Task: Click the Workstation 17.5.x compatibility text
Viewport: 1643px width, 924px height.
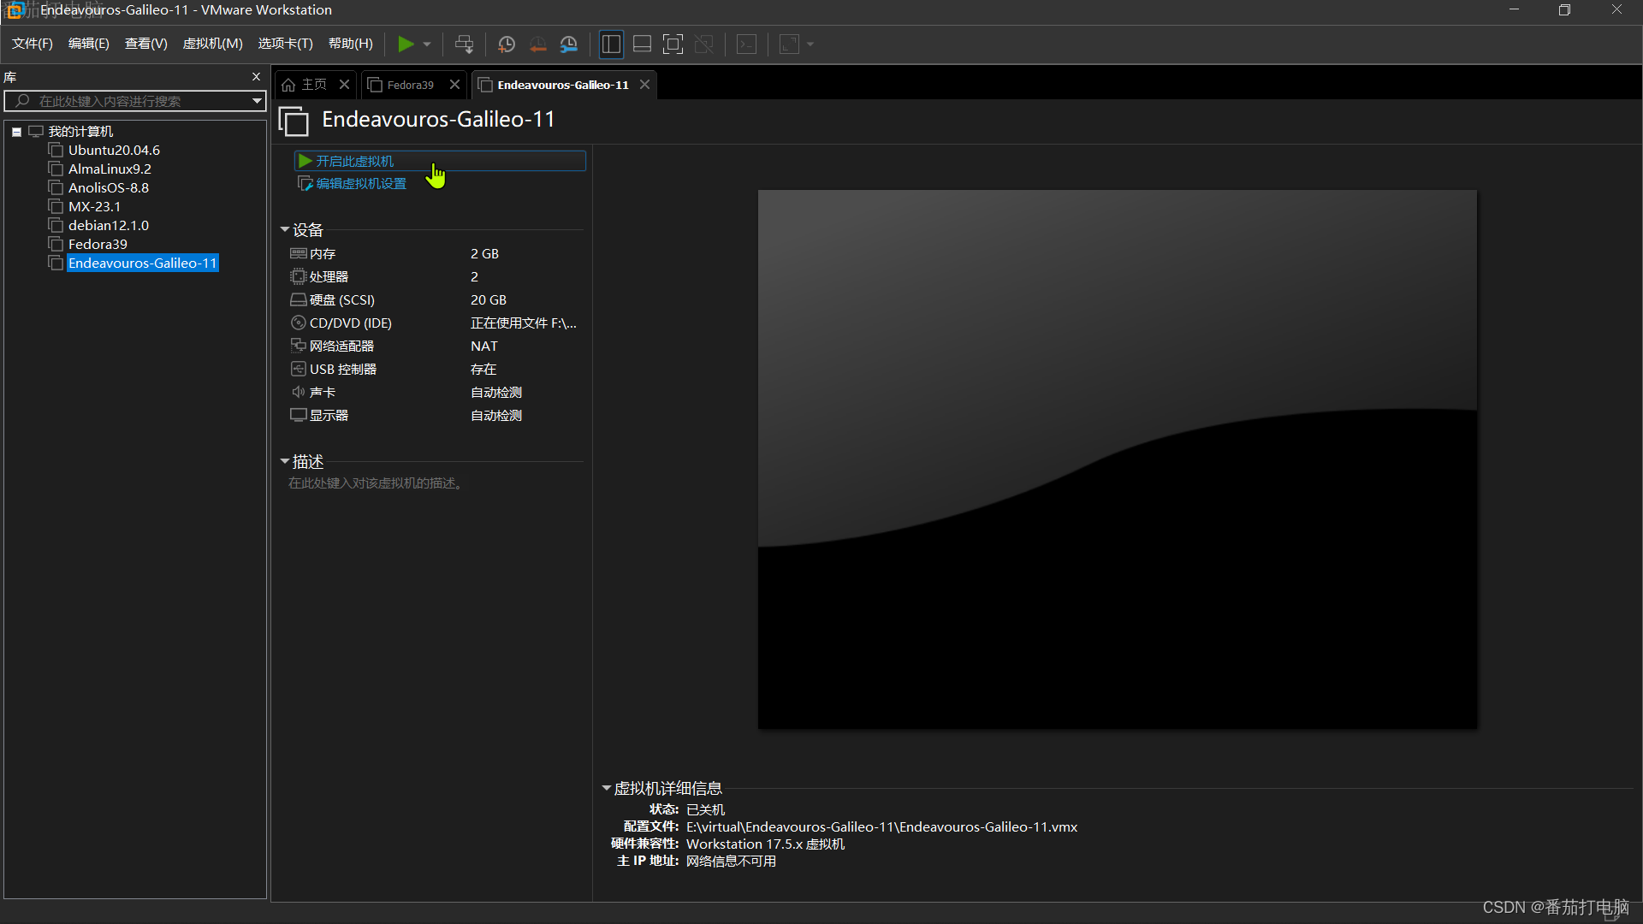Action: point(765,844)
